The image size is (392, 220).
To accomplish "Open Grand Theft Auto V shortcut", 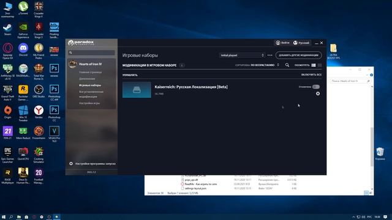I will coord(7,92).
